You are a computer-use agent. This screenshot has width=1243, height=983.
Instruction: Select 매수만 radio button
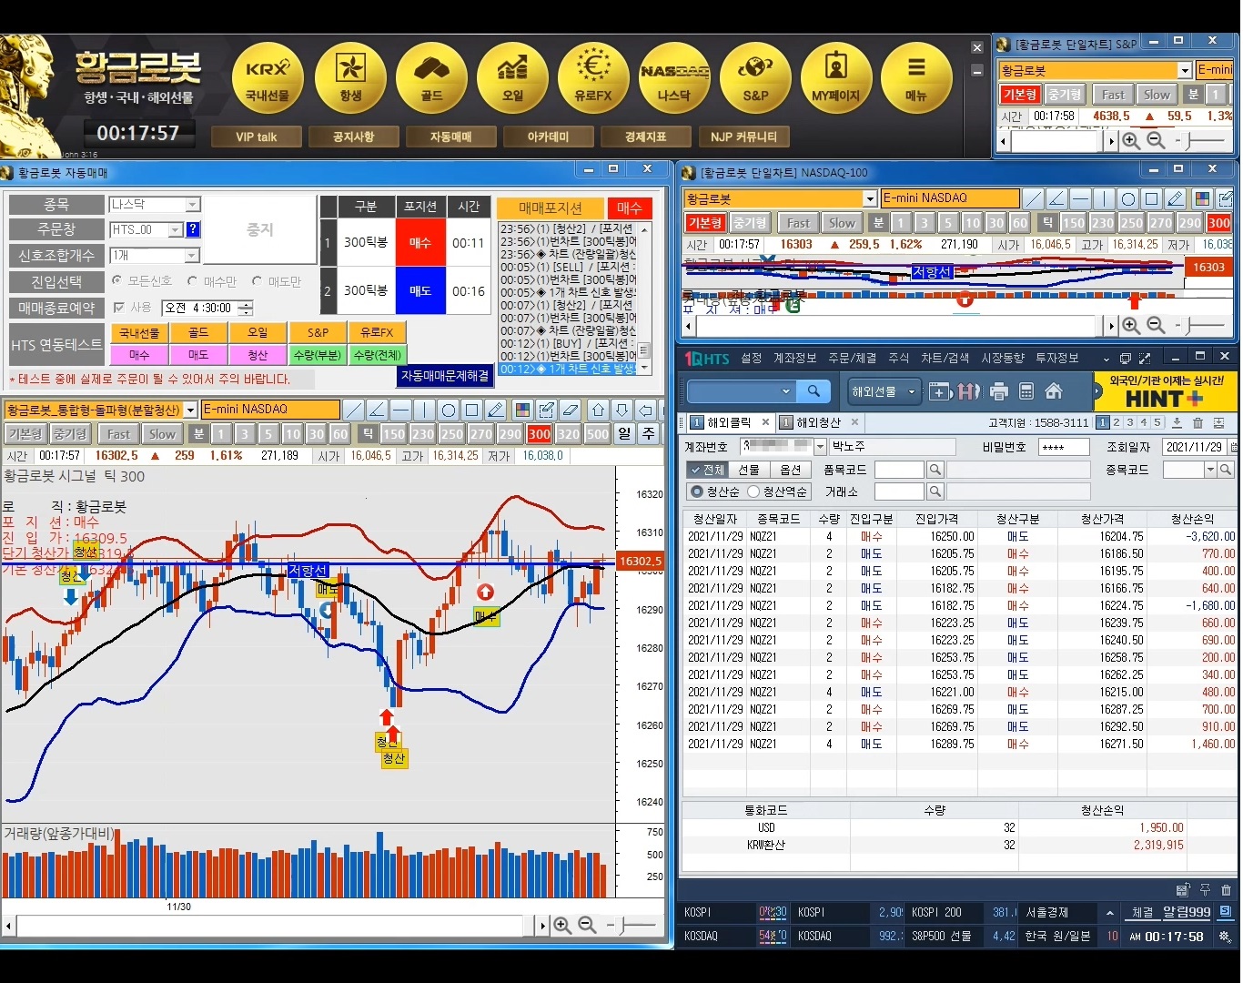coord(192,281)
